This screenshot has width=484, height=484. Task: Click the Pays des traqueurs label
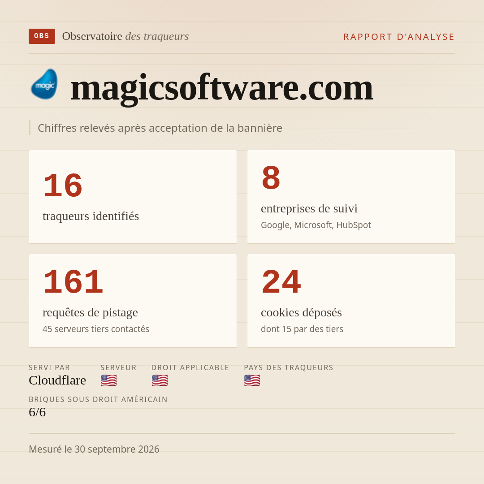289,367
